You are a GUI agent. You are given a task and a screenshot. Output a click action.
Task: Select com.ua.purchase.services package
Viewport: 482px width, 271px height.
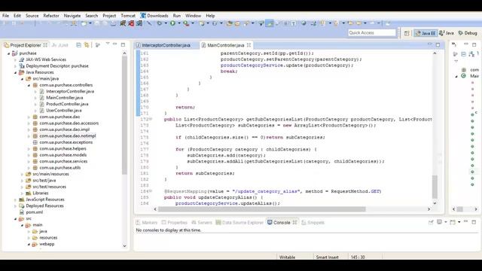(x=63, y=161)
